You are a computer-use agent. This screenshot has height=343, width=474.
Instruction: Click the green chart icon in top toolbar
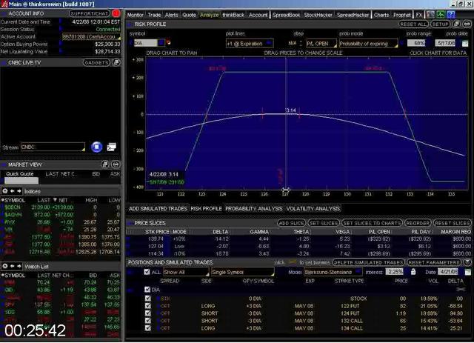441,15
